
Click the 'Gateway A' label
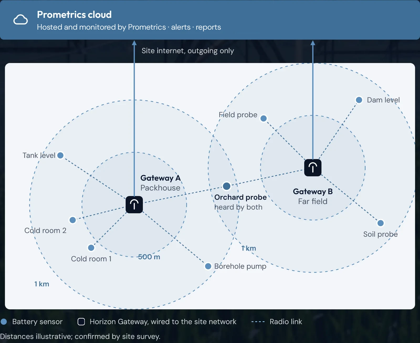161,178
